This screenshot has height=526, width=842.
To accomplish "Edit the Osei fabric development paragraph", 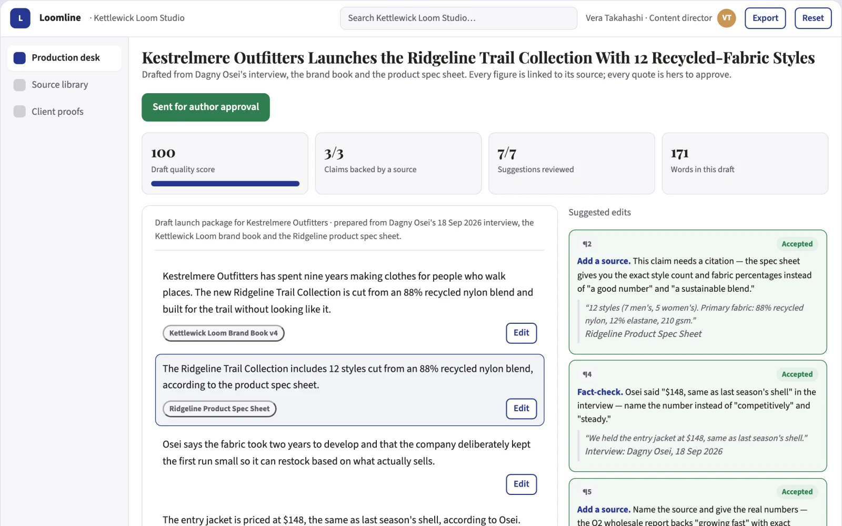I will (522, 484).
